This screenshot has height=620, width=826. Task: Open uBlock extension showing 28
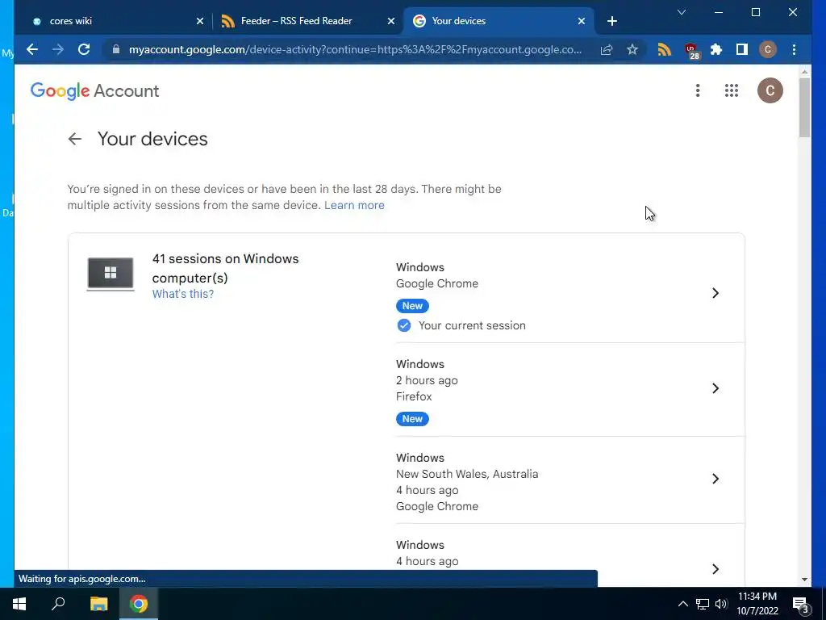pos(691,51)
